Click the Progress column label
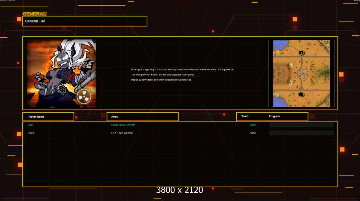This screenshot has width=360, height=201. click(x=274, y=116)
